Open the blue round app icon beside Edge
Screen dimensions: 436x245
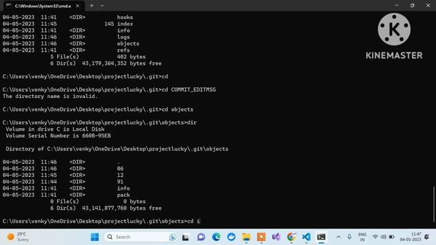coord(231,237)
